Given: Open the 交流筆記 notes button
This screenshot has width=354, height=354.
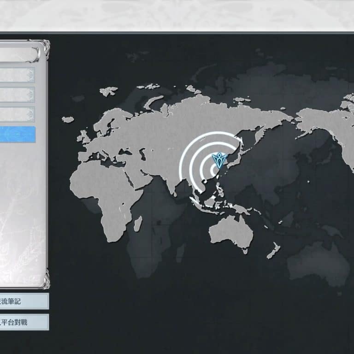Looking at the screenshot, I should 23,301.
